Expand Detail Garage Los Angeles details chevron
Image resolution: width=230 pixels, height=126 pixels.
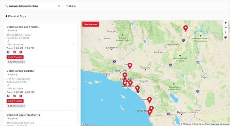click(74, 44)
